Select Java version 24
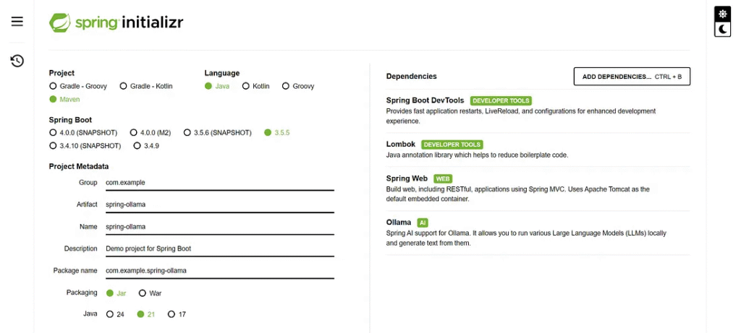Image resolution: width=741 pixels, height=333 pixels. point(110,314)
